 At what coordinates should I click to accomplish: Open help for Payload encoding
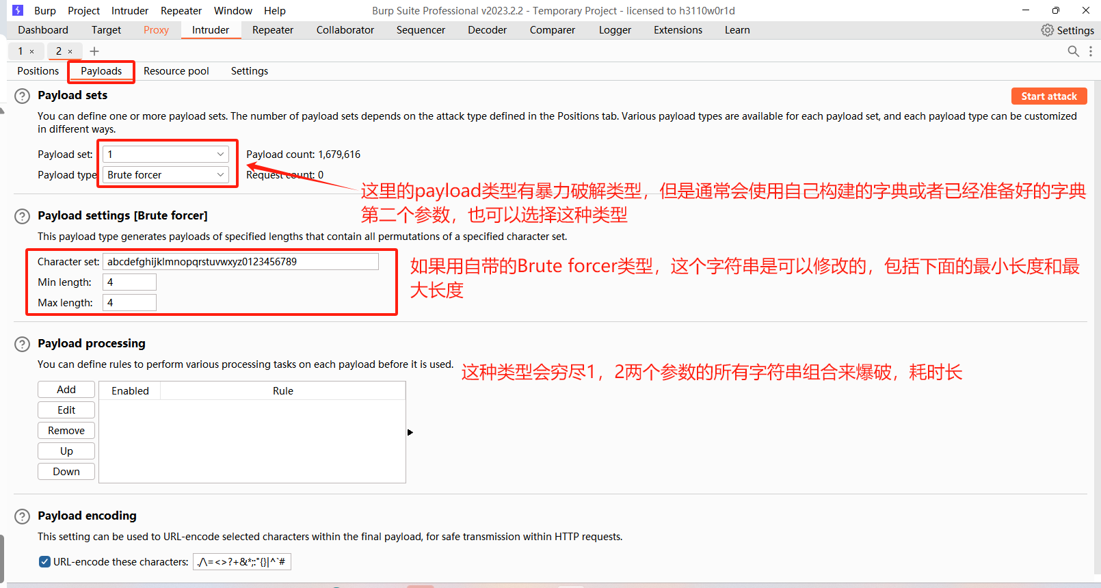click(x=23, y=516)
